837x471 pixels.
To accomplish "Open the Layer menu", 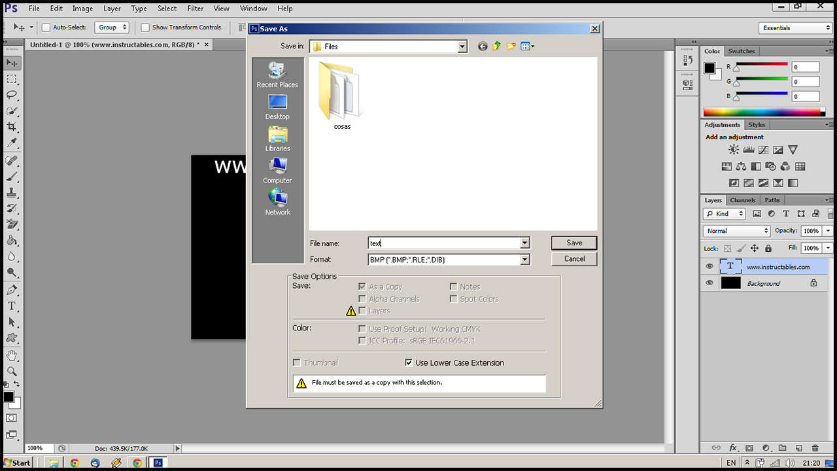I will (112, 9).
